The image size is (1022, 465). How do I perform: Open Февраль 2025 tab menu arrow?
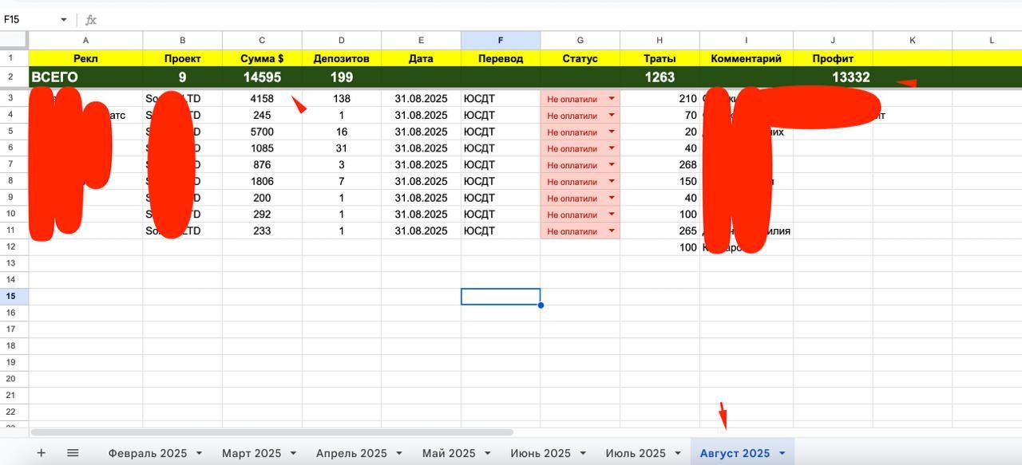(199, 453)
